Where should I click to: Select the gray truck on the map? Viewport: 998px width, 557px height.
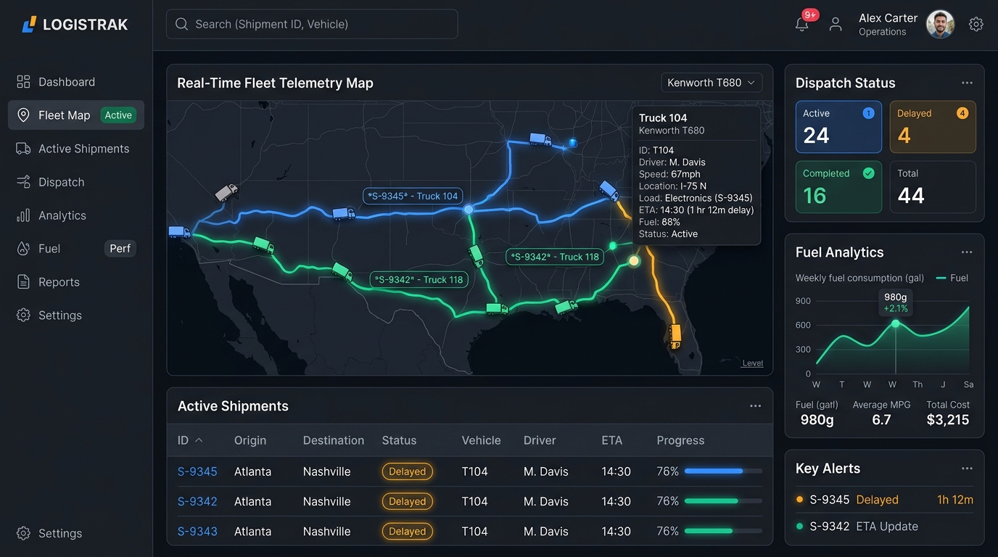click(x=226, y=193)
